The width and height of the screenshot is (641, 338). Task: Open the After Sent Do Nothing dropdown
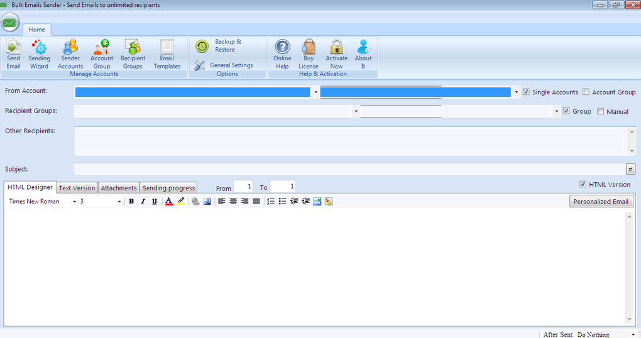[633, 335]
